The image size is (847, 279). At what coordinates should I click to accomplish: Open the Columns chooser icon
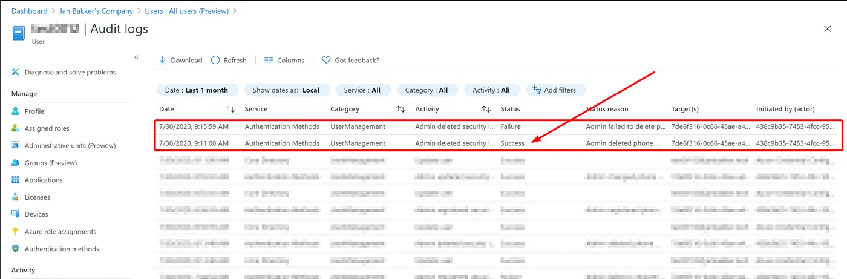(x=269, y=60)
